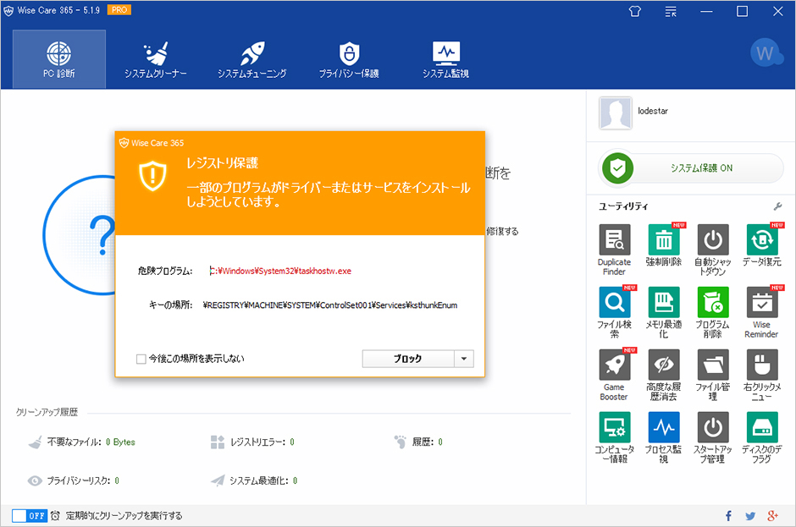Image resolution: width=796 pixels, height=527 pixels.
Task: Switch to システムクリーナー tab
Action: coord(156,59)
